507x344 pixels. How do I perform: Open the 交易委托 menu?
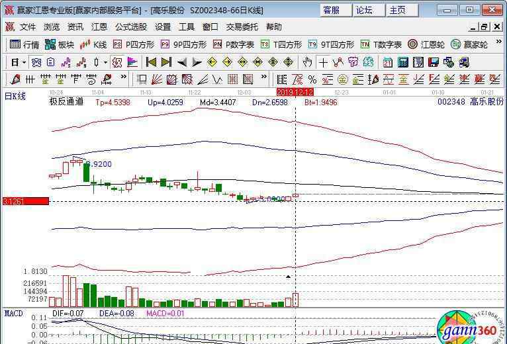click(x=242, y=27)
